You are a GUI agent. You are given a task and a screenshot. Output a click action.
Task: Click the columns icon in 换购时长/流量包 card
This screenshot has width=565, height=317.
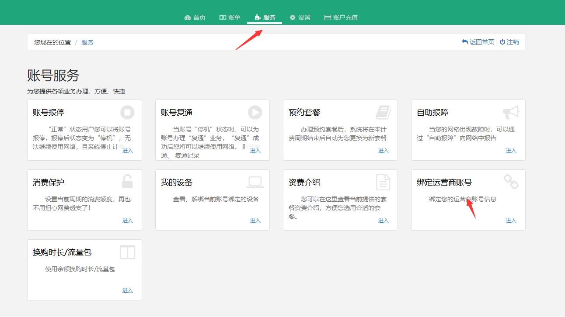(x=127, y=252)
